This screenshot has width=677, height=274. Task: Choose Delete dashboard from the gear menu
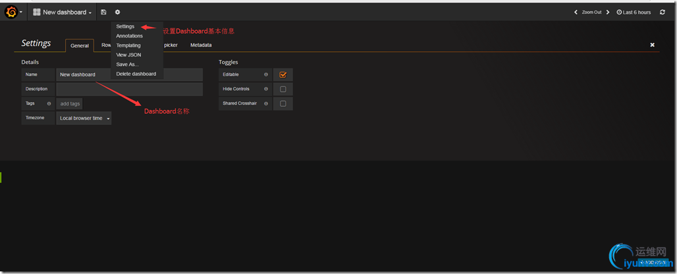click(x=137, y=74)
